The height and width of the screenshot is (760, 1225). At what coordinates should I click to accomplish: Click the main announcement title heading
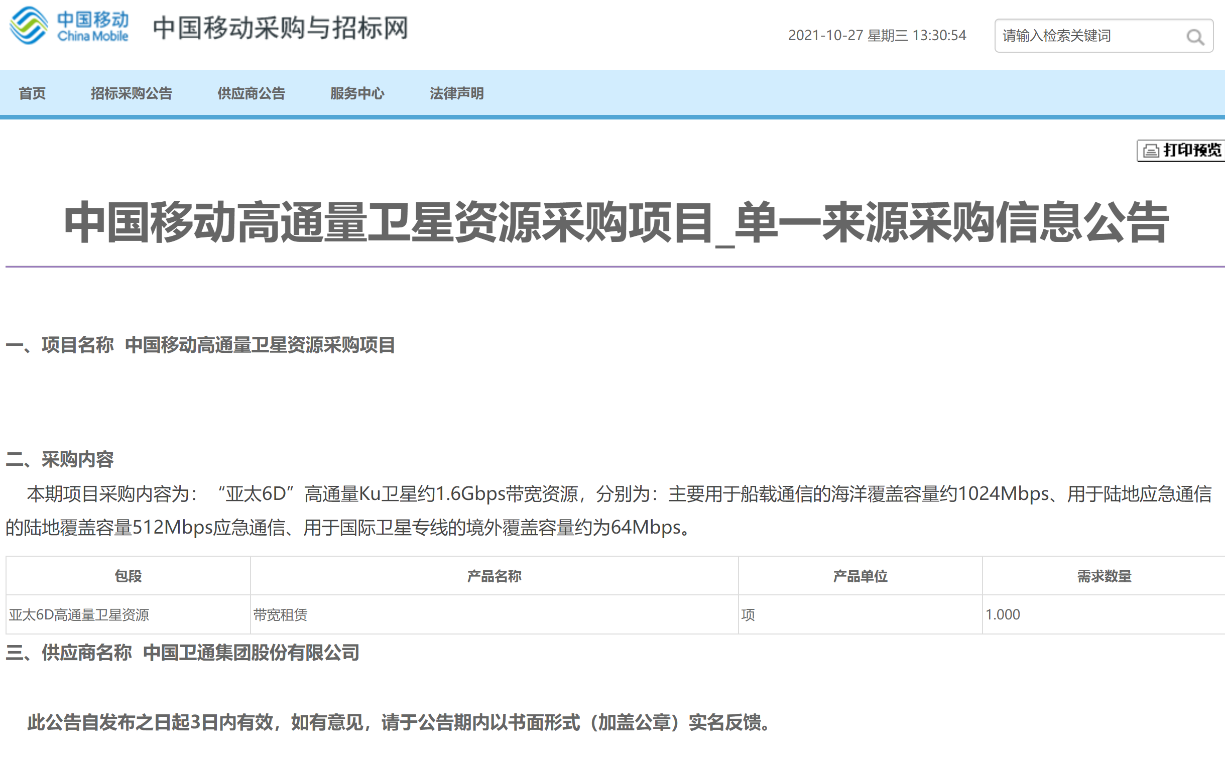616,222
